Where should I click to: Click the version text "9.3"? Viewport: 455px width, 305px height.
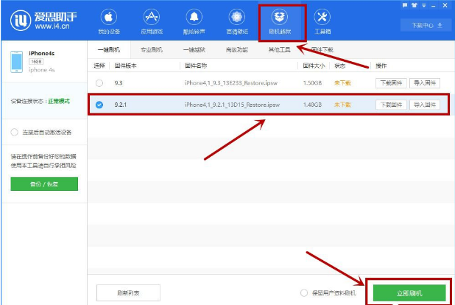pos(119,83)
